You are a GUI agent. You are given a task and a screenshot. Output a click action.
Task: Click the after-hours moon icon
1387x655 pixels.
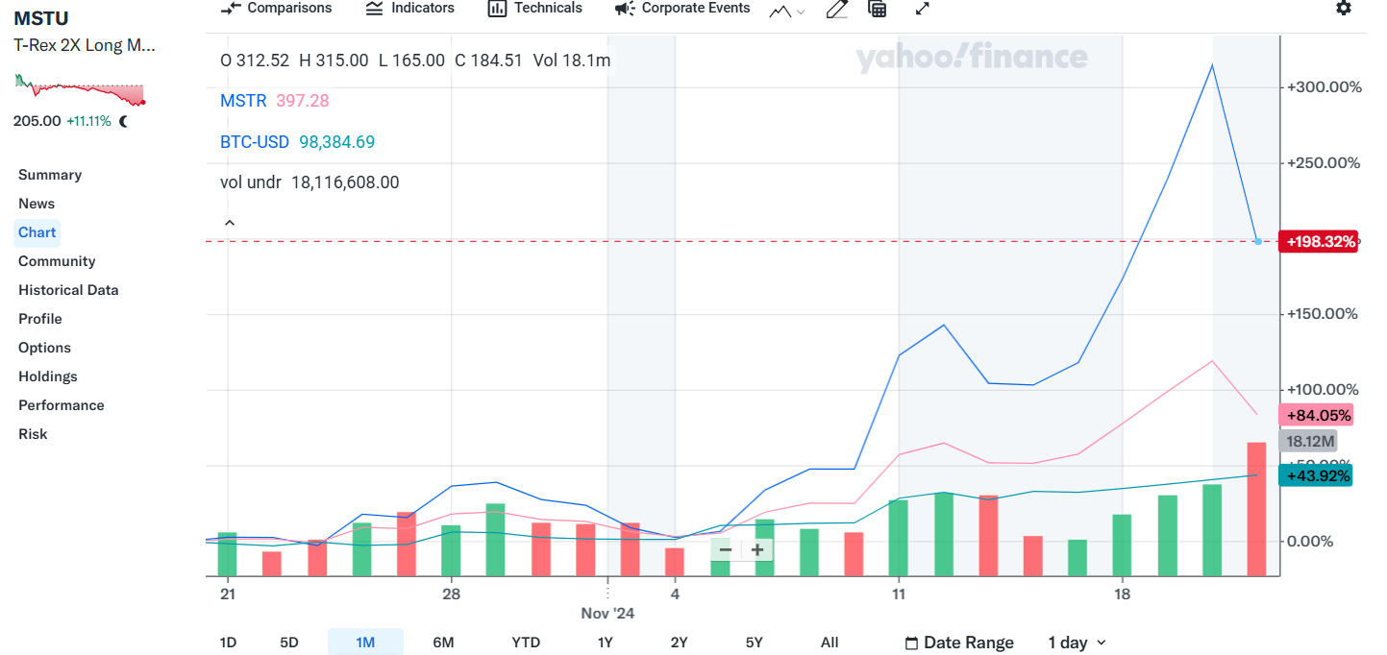[123, 122]
